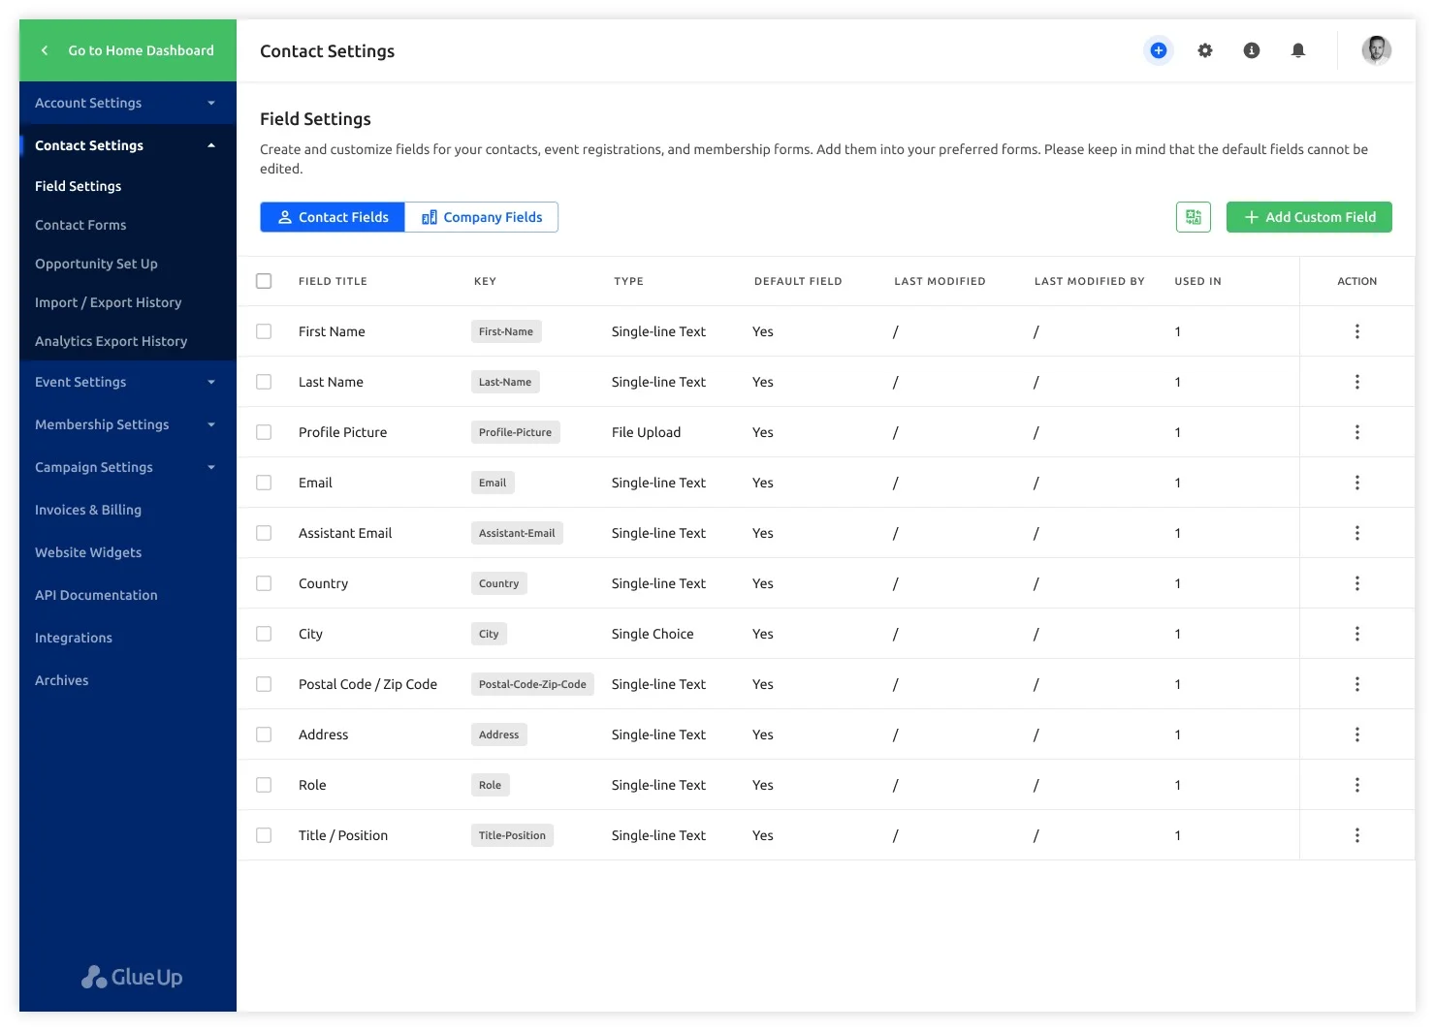The width and height of the screenshot is (1435, 1031).
Task: Click the Add Custom Field button
Action: click(x=1309, y=217)
